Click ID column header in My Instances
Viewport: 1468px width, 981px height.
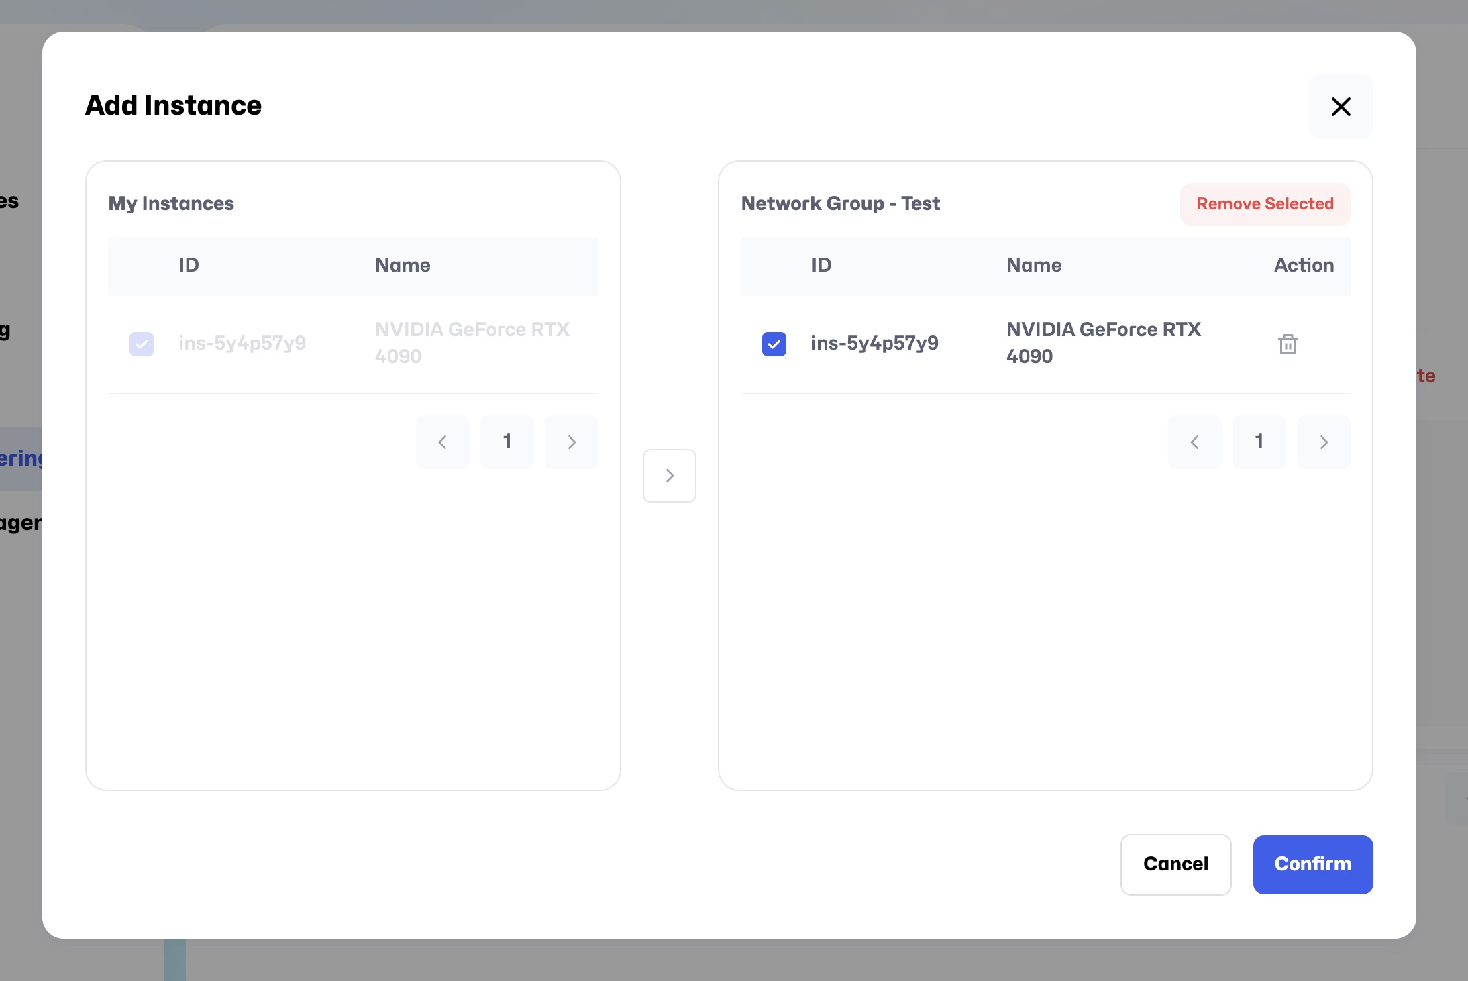(x=189, y=266)
